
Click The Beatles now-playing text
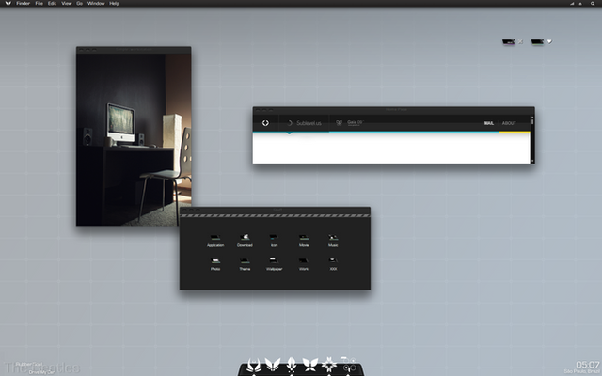pyautogui.click(x=41, y=368)
